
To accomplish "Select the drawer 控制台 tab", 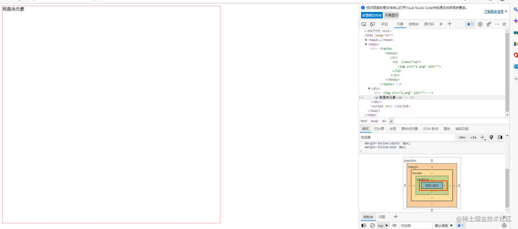I will (x=368, y=217).
